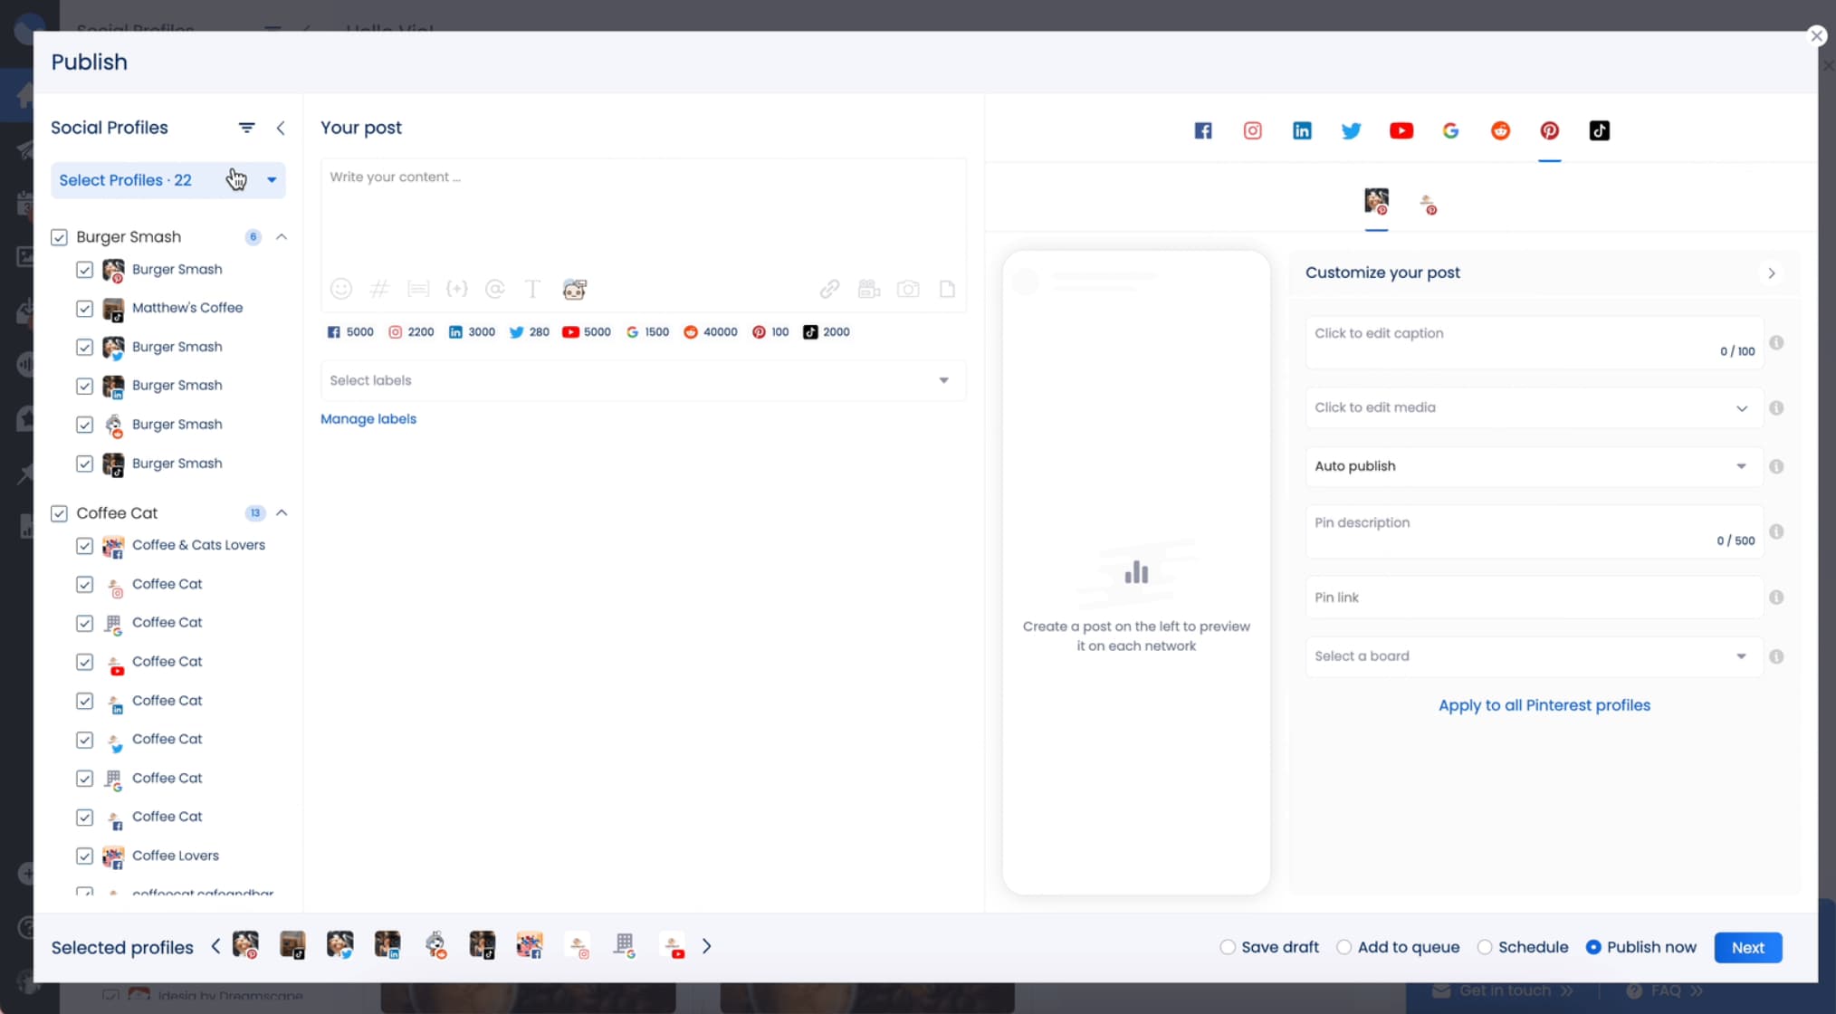Collapse the Coffee Cat profile group
This screenshot has height=1014, width=1836.
(282, 512)
